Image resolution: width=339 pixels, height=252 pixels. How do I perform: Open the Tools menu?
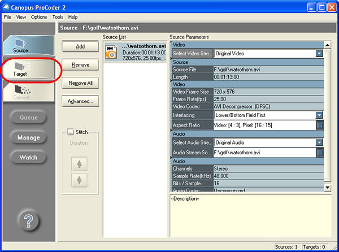pyautogui.click(x=58, y=17)
